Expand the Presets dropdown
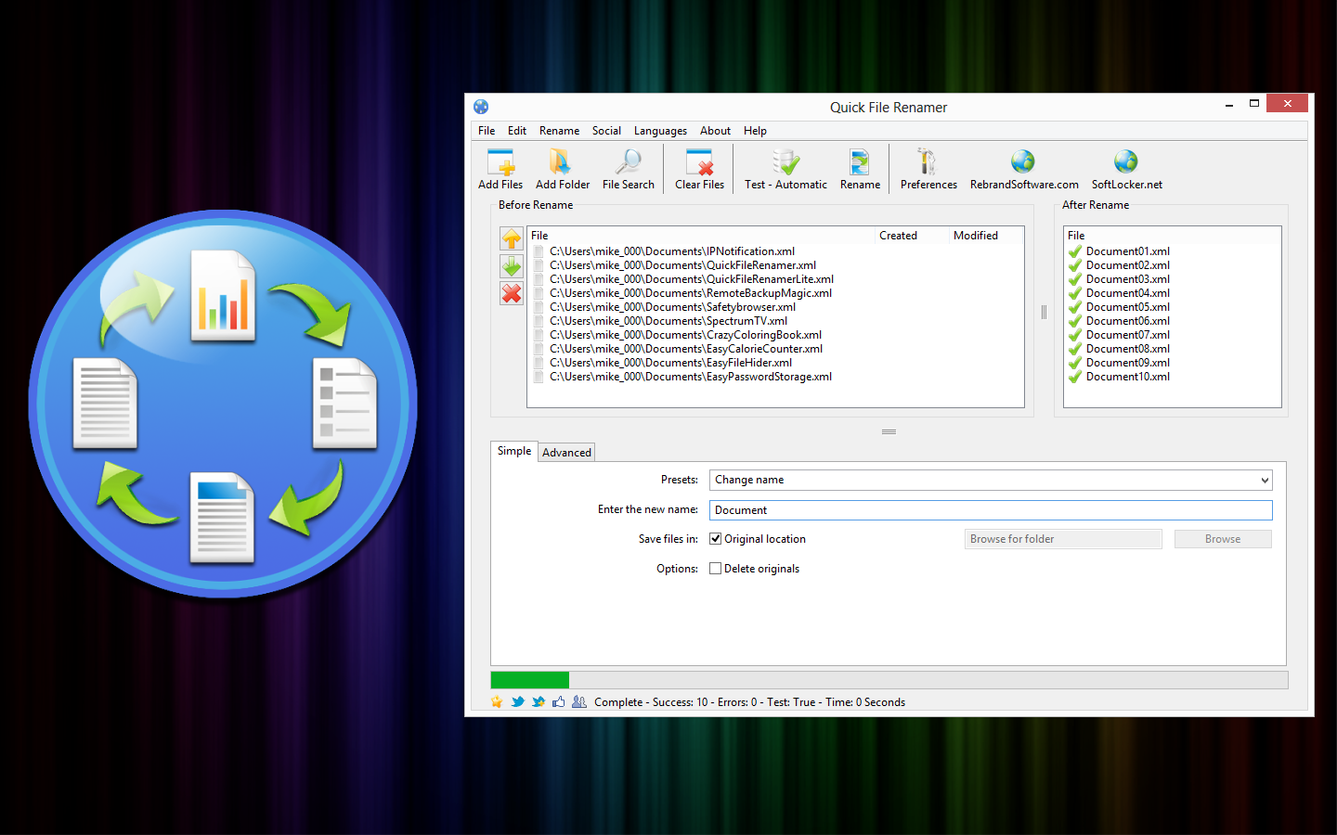 (x=1264, y=480)
